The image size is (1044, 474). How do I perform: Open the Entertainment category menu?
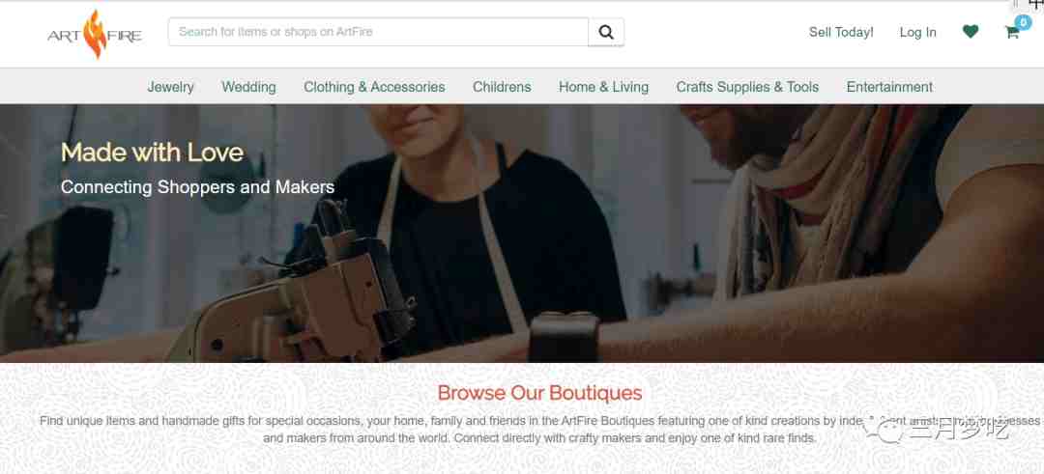tap(889, 87)
